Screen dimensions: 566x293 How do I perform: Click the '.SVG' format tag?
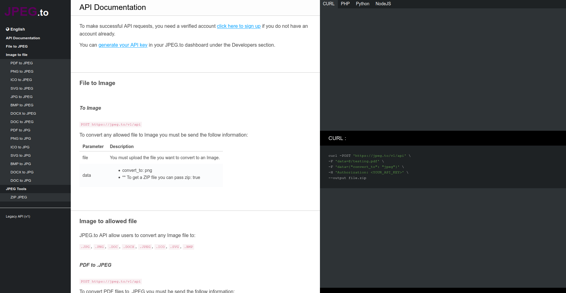point(174,247)
